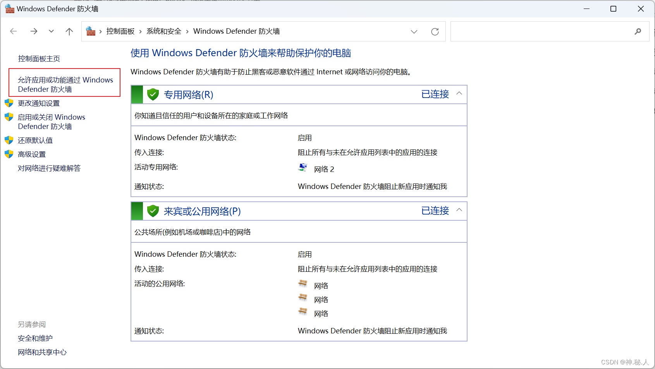
Task: Click second bench icon under 活动的公用网络
Action: click(303, 298)
